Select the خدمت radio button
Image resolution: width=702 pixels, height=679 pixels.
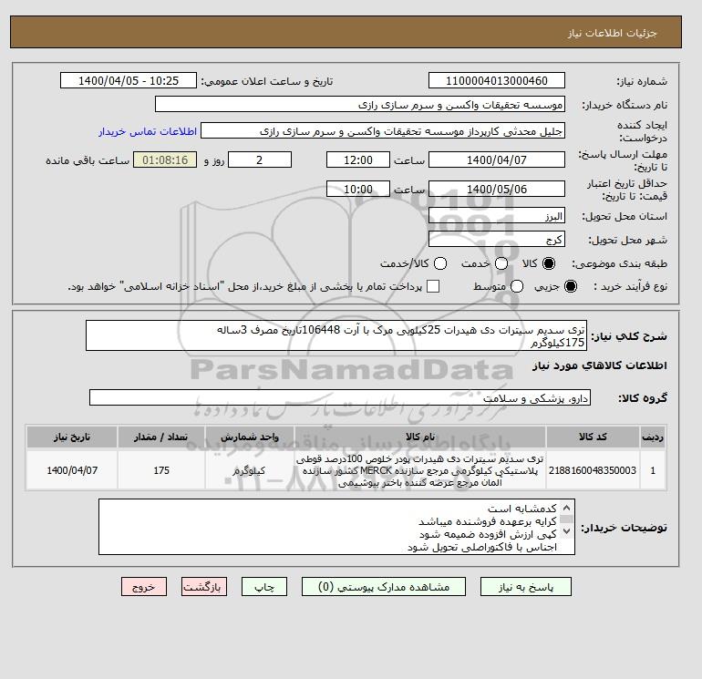(x=501, y=263)
